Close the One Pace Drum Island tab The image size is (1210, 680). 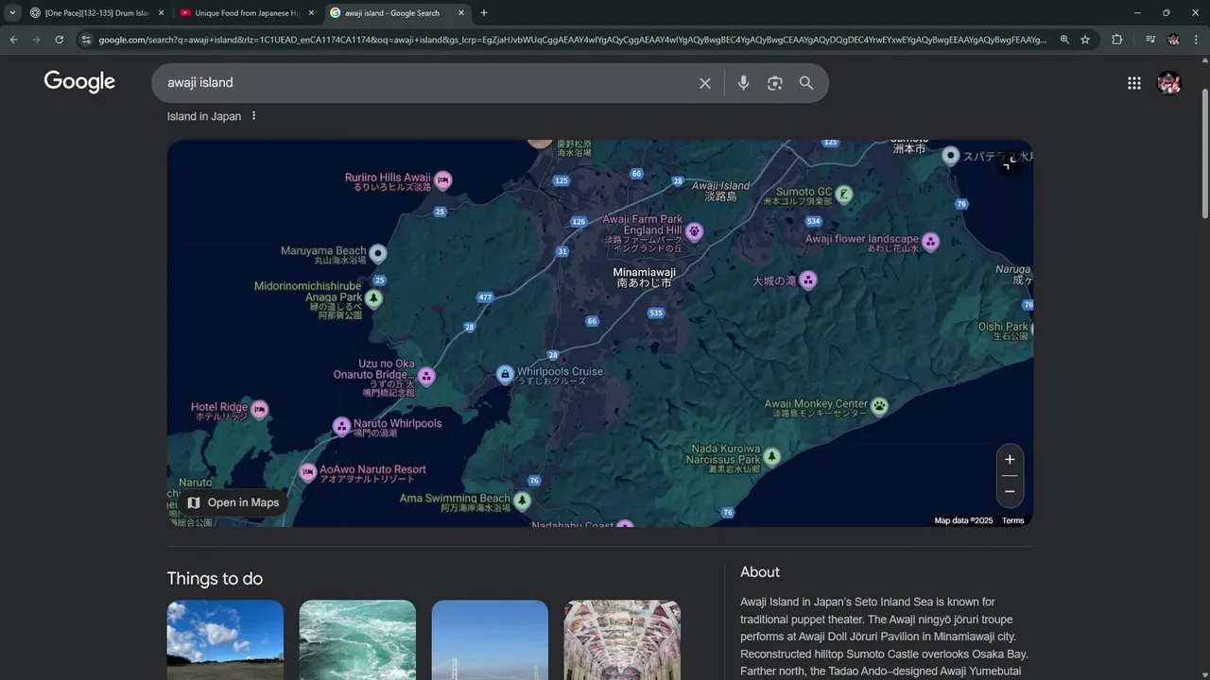pos(161,13)
